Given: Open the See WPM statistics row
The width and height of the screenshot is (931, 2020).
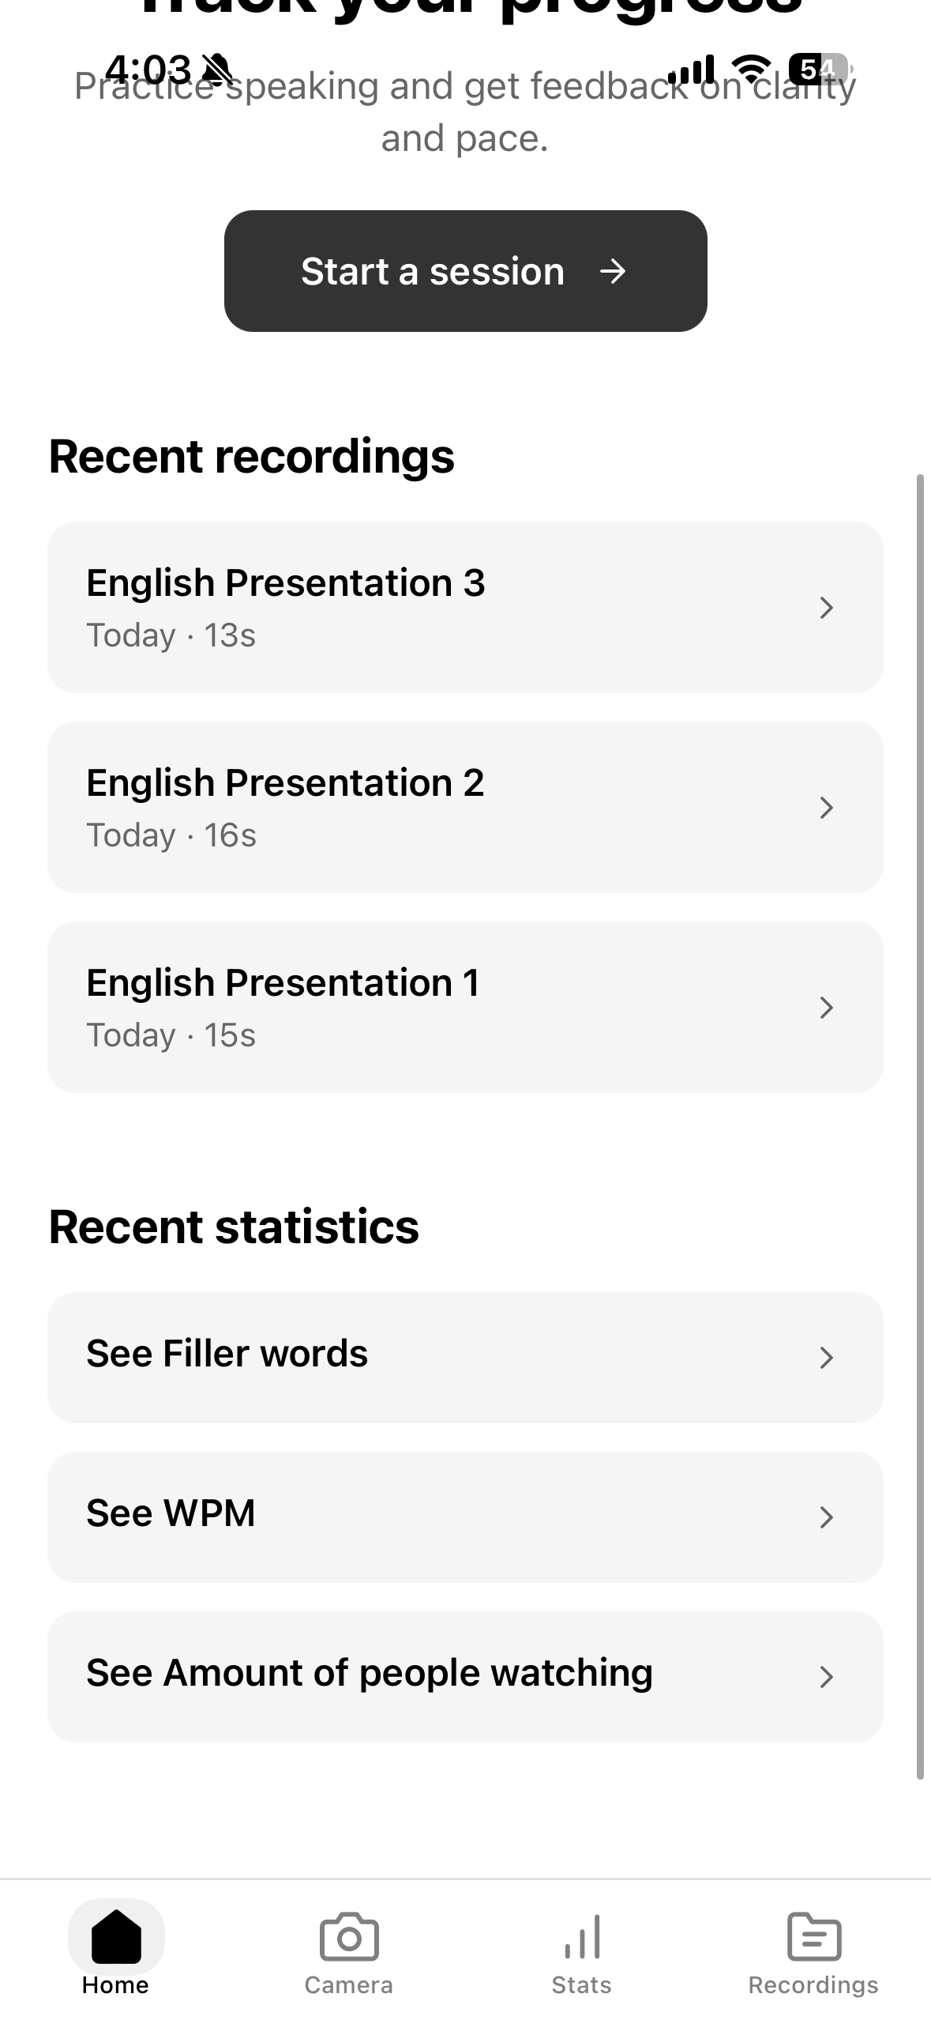Looking at the screenshot, I should [x=465, y=1517].
